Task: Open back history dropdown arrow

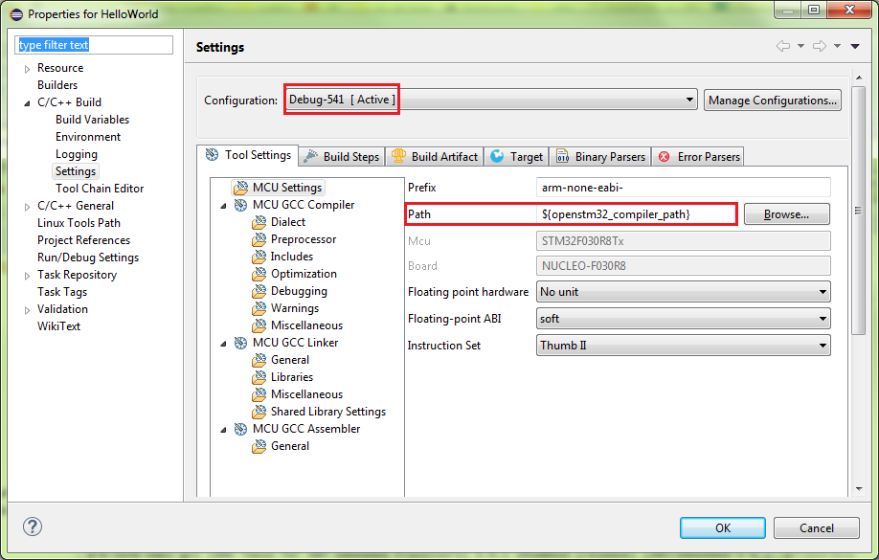Action: point(800,46)
